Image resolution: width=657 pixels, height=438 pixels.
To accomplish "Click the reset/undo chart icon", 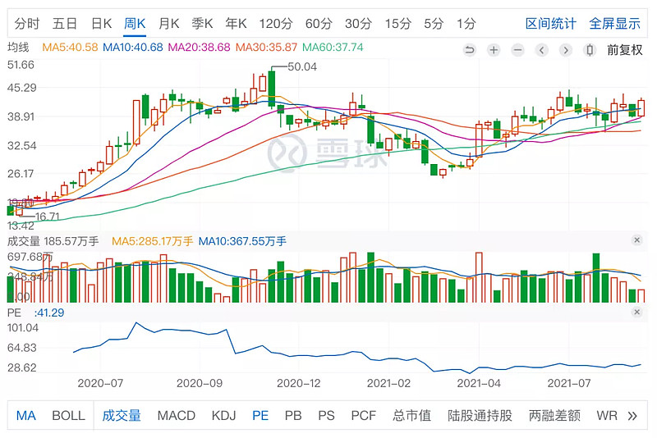I will [x=470, y=49].
